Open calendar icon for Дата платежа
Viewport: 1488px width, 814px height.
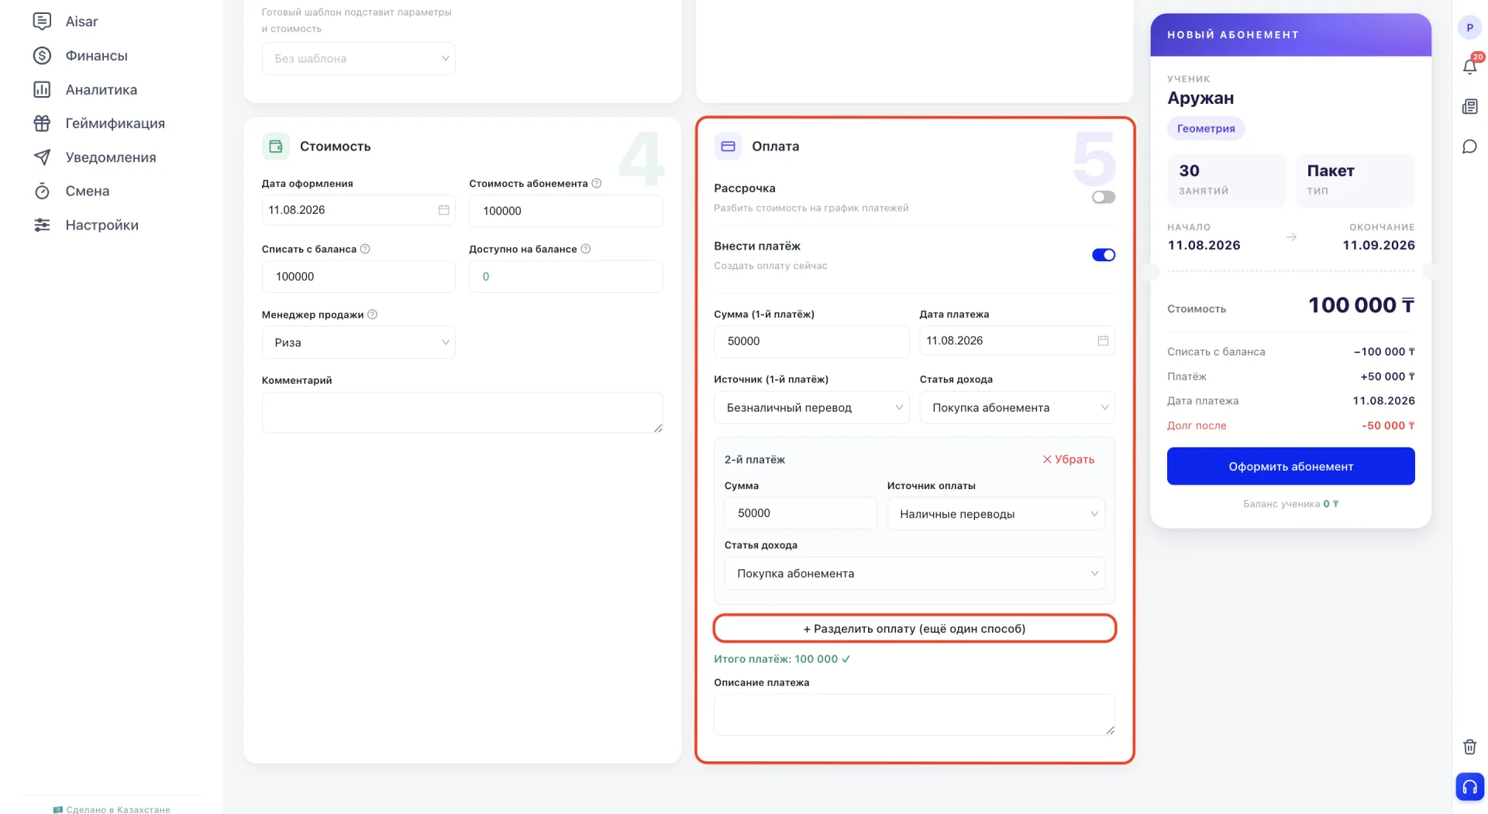(1103, 340)
